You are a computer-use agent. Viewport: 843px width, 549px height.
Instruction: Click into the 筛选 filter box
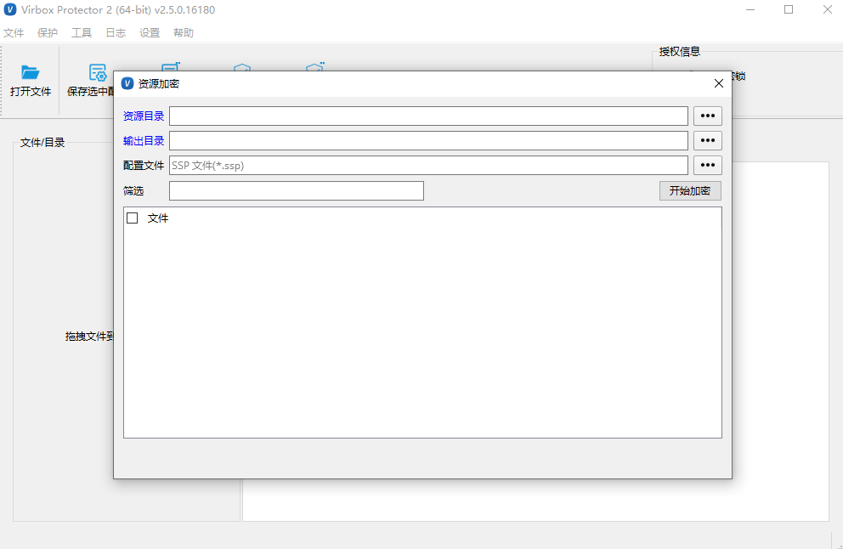(x=297, y=191)
